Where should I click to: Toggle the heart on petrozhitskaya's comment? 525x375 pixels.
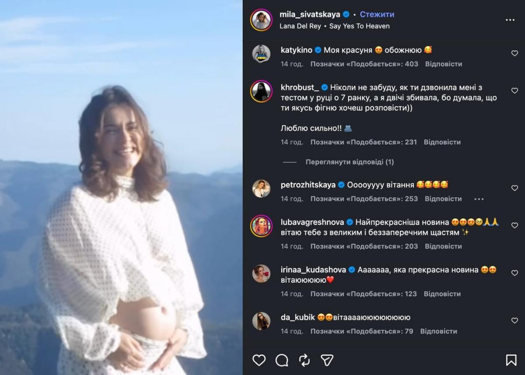(514, 188)
